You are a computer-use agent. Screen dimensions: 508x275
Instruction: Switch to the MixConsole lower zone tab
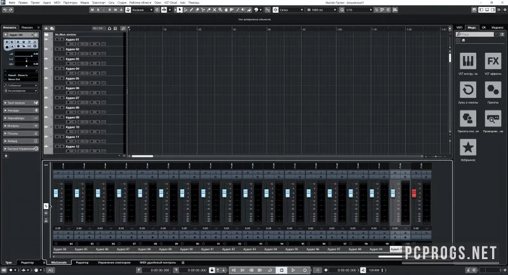59,262
